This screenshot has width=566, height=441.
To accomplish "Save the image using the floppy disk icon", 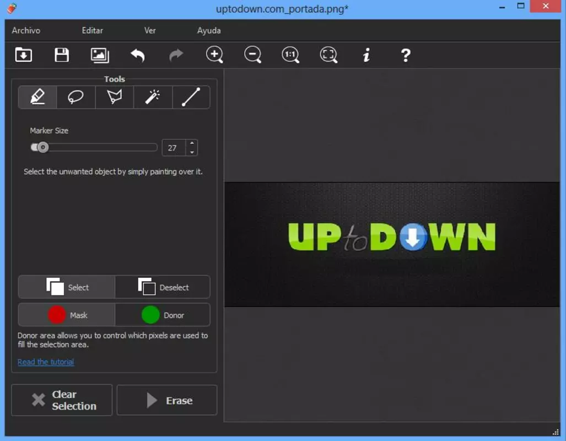I will [x=62, y=55].
